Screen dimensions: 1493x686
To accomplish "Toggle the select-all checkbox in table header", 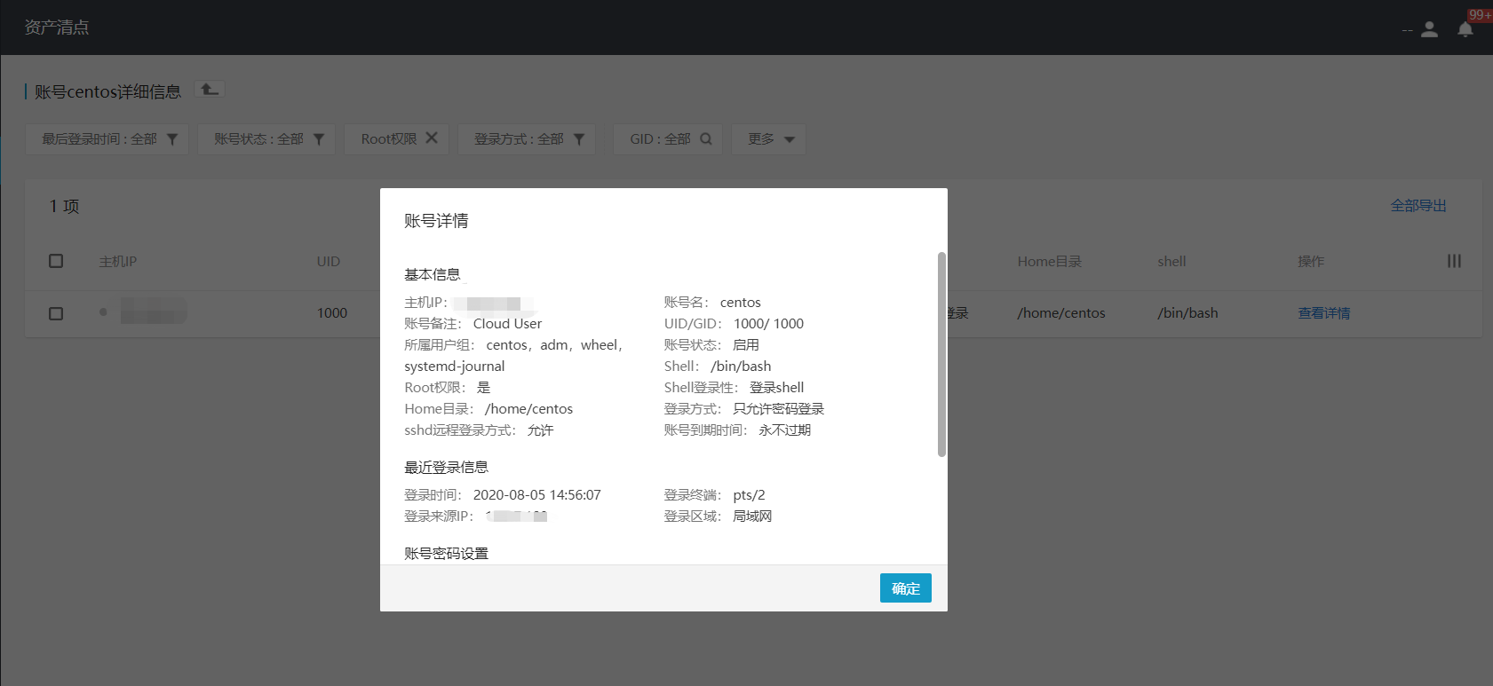I will coord(56,261).
